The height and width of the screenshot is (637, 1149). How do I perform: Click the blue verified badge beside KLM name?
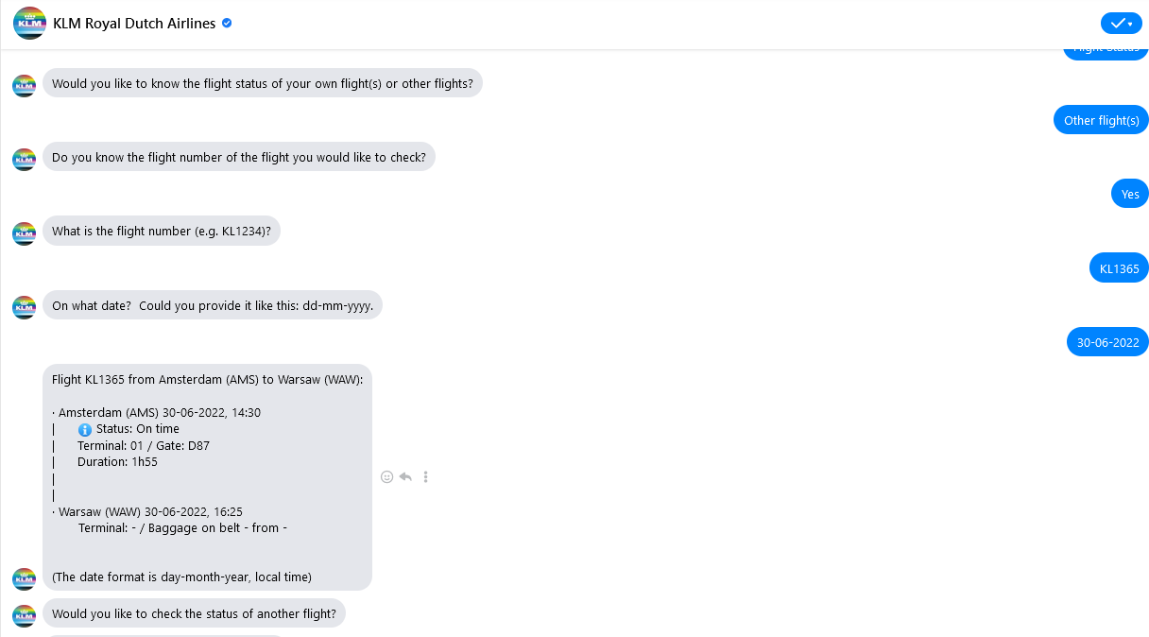[227, 24]
